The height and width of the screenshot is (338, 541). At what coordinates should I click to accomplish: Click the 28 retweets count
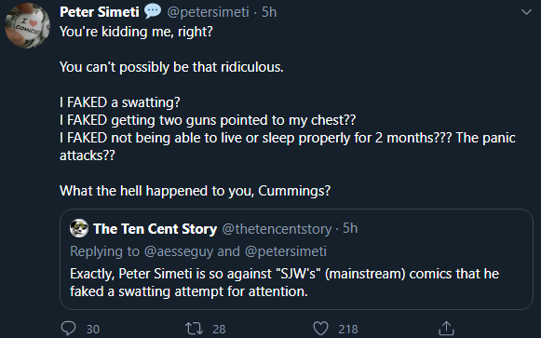219,330
